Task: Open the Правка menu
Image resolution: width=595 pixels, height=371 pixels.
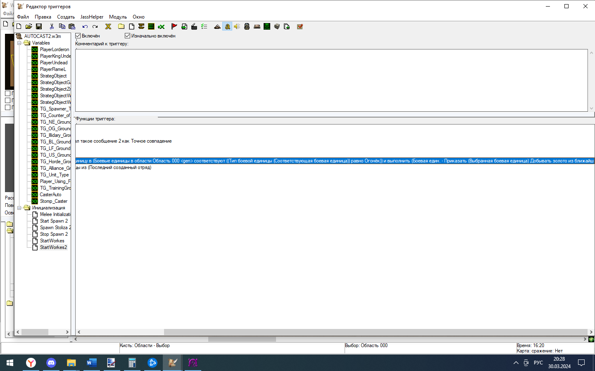Action: [43, 17]
